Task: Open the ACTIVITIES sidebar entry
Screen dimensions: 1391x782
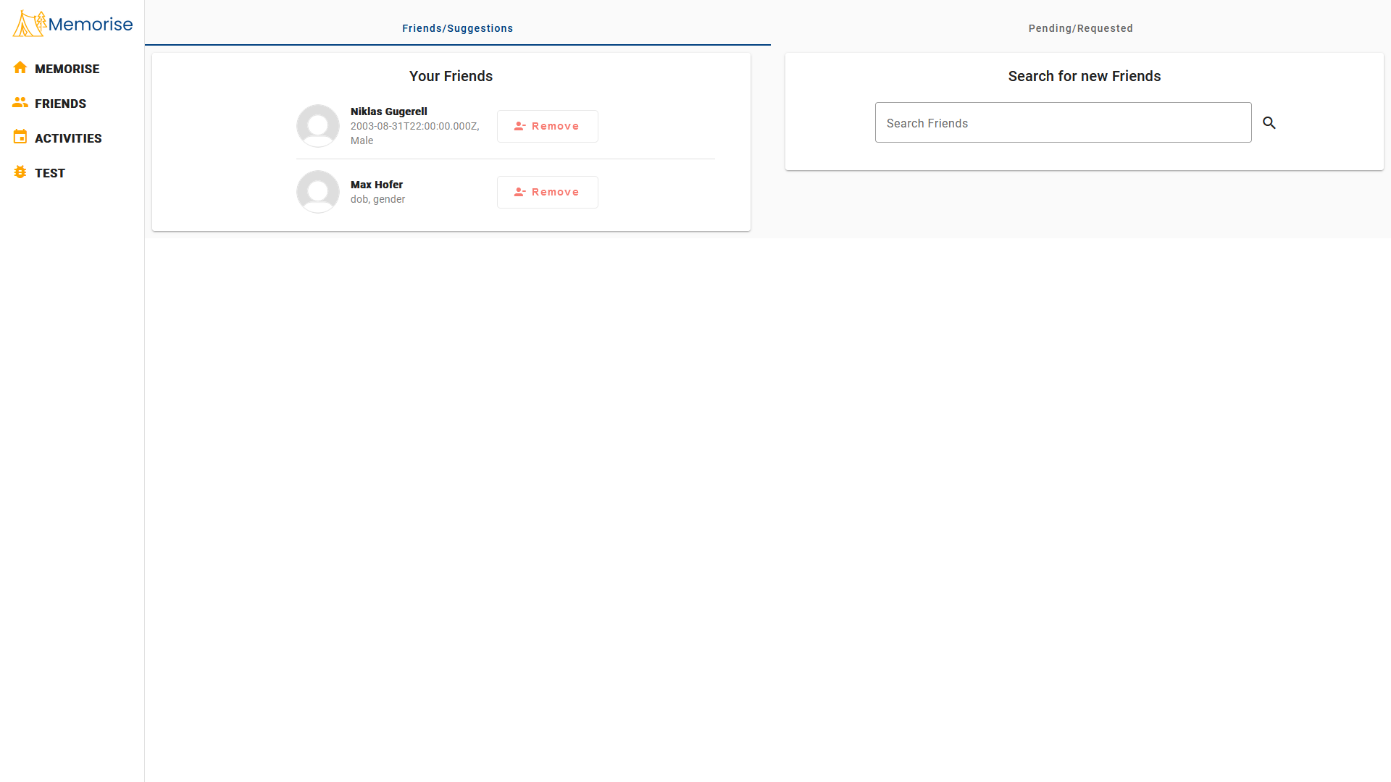Action: point(68,138)
